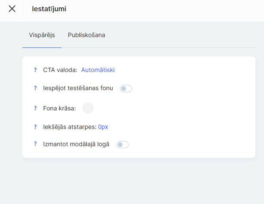
Task: Turn on the Izmantot modālajā logā switch
Action: pos(123,145)
